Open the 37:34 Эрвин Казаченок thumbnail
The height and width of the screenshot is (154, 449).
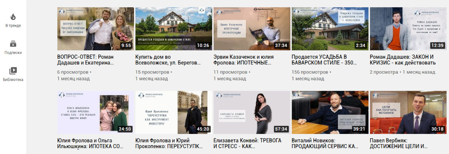click(252, 29)
